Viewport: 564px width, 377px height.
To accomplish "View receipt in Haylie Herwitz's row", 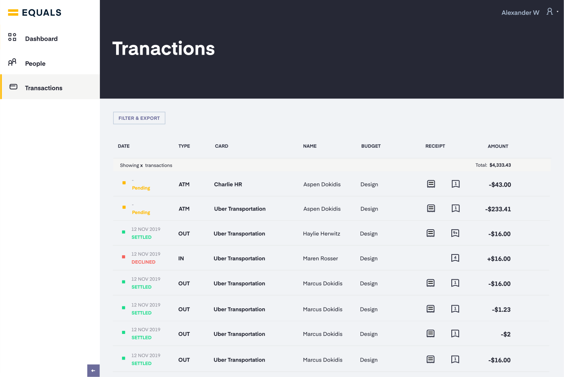I will tap(431, 233).
